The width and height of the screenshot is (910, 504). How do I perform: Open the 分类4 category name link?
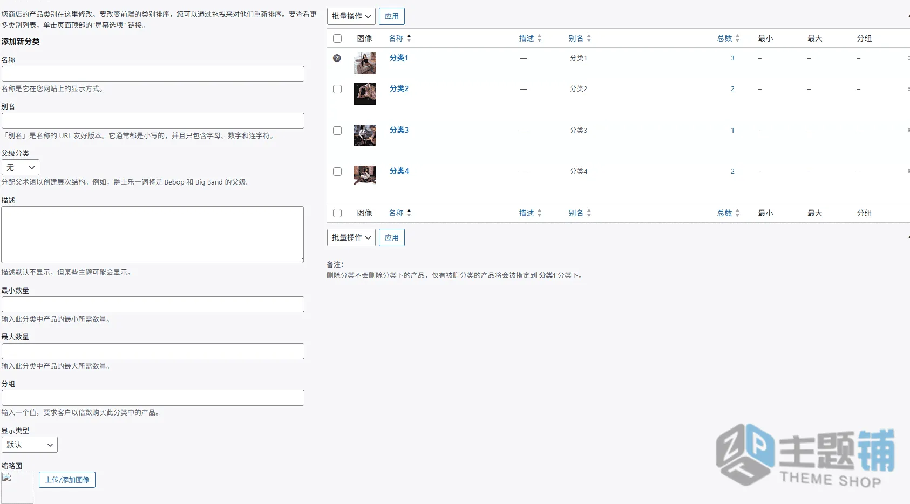399,171
